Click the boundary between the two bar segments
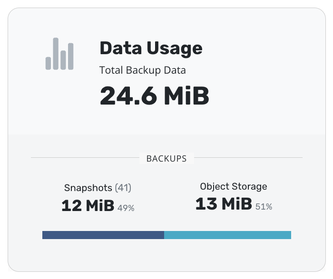This screenshot has height=279, width=333. tap(164, 235)
